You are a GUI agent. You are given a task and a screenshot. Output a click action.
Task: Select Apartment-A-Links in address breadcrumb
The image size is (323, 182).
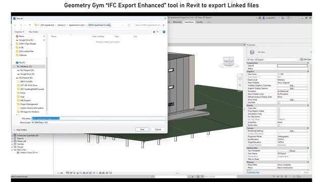pos(76,25)
